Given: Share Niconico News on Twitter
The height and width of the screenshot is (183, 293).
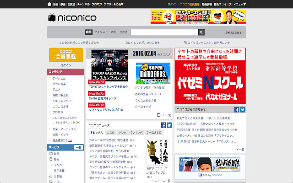Looking at the screenshot, I should (x=169, y=125).
